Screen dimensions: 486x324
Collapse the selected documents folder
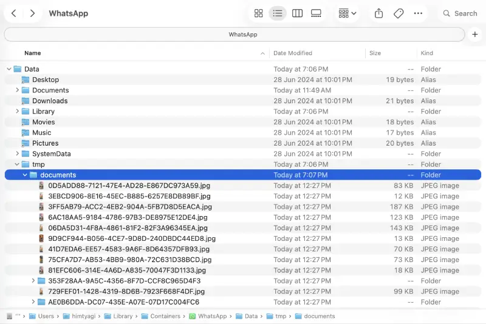pos(25,175)
